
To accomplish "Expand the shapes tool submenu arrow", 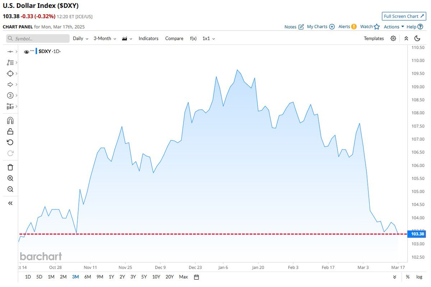I will click(x=17, y=73).
